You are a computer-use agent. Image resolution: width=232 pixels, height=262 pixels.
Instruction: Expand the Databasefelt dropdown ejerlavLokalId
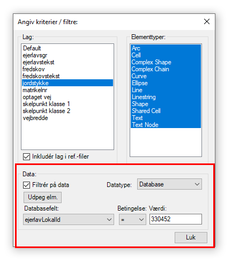(x=69, y=219)
